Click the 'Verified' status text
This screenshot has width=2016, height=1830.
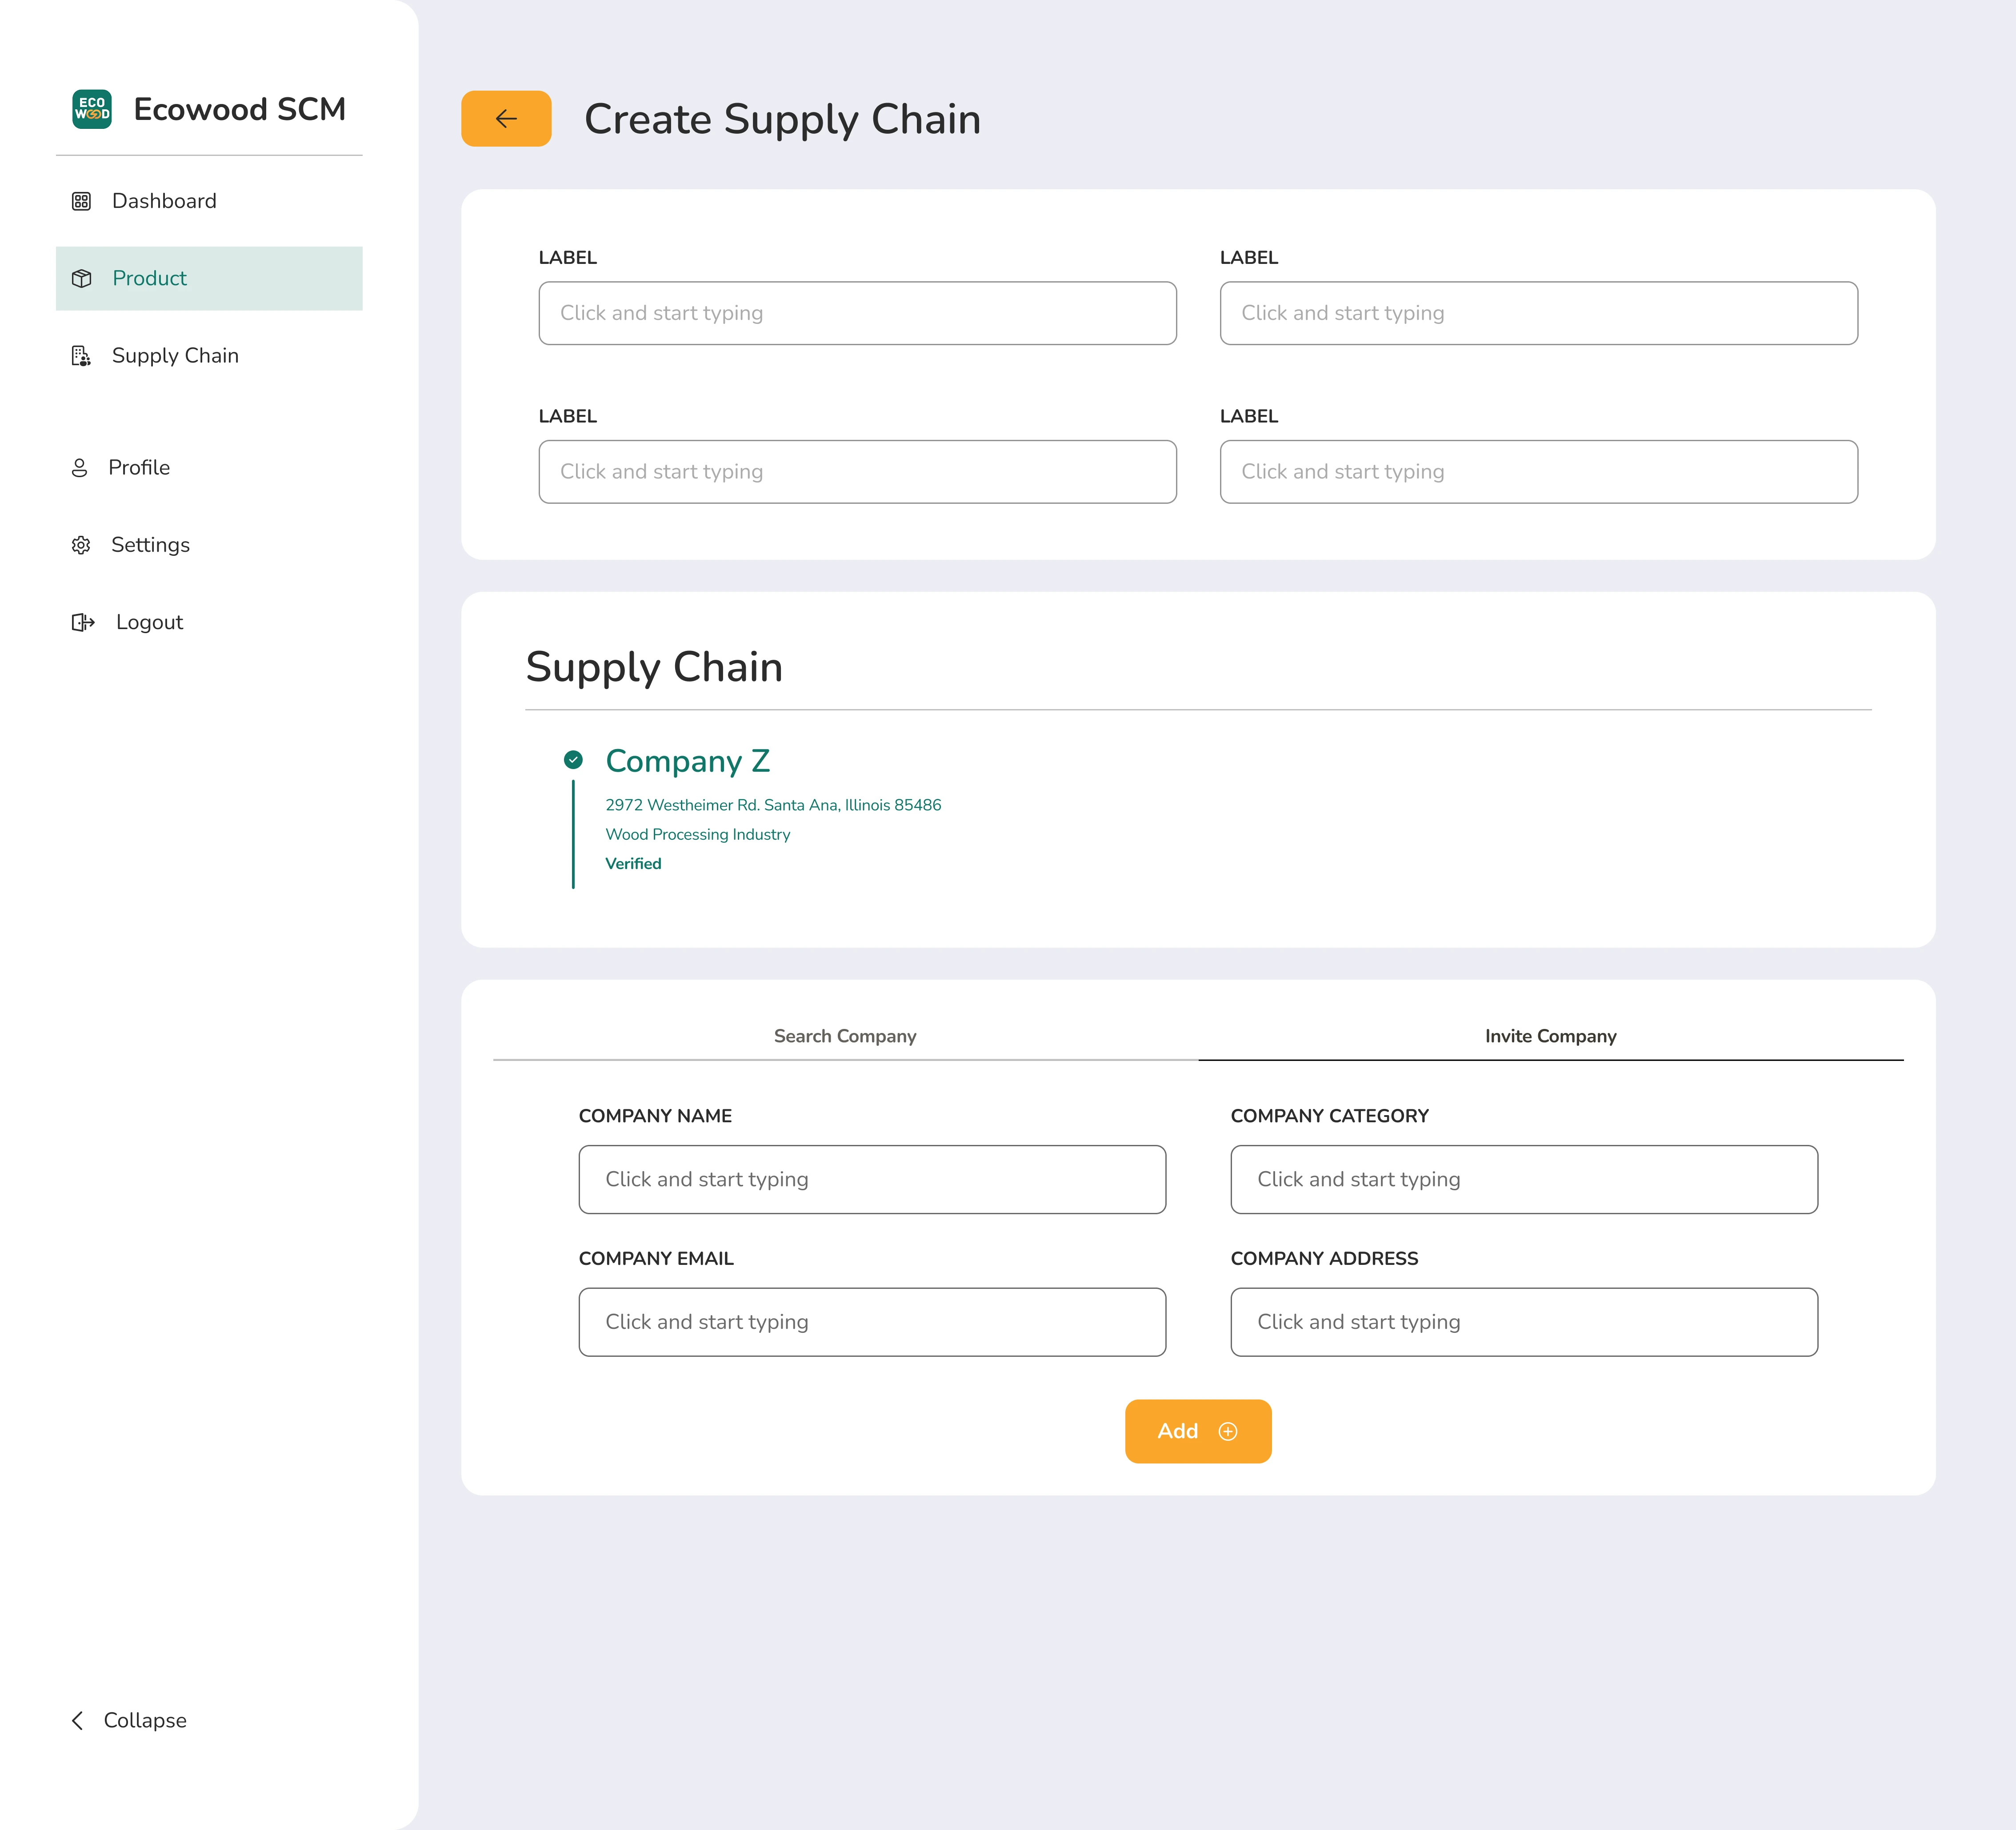coord(633,864)
